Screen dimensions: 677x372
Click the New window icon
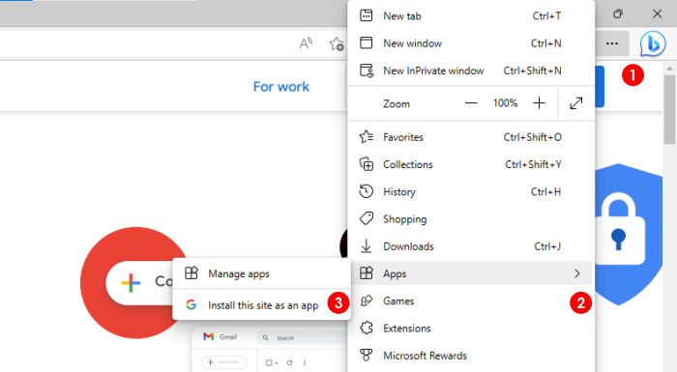367,43
